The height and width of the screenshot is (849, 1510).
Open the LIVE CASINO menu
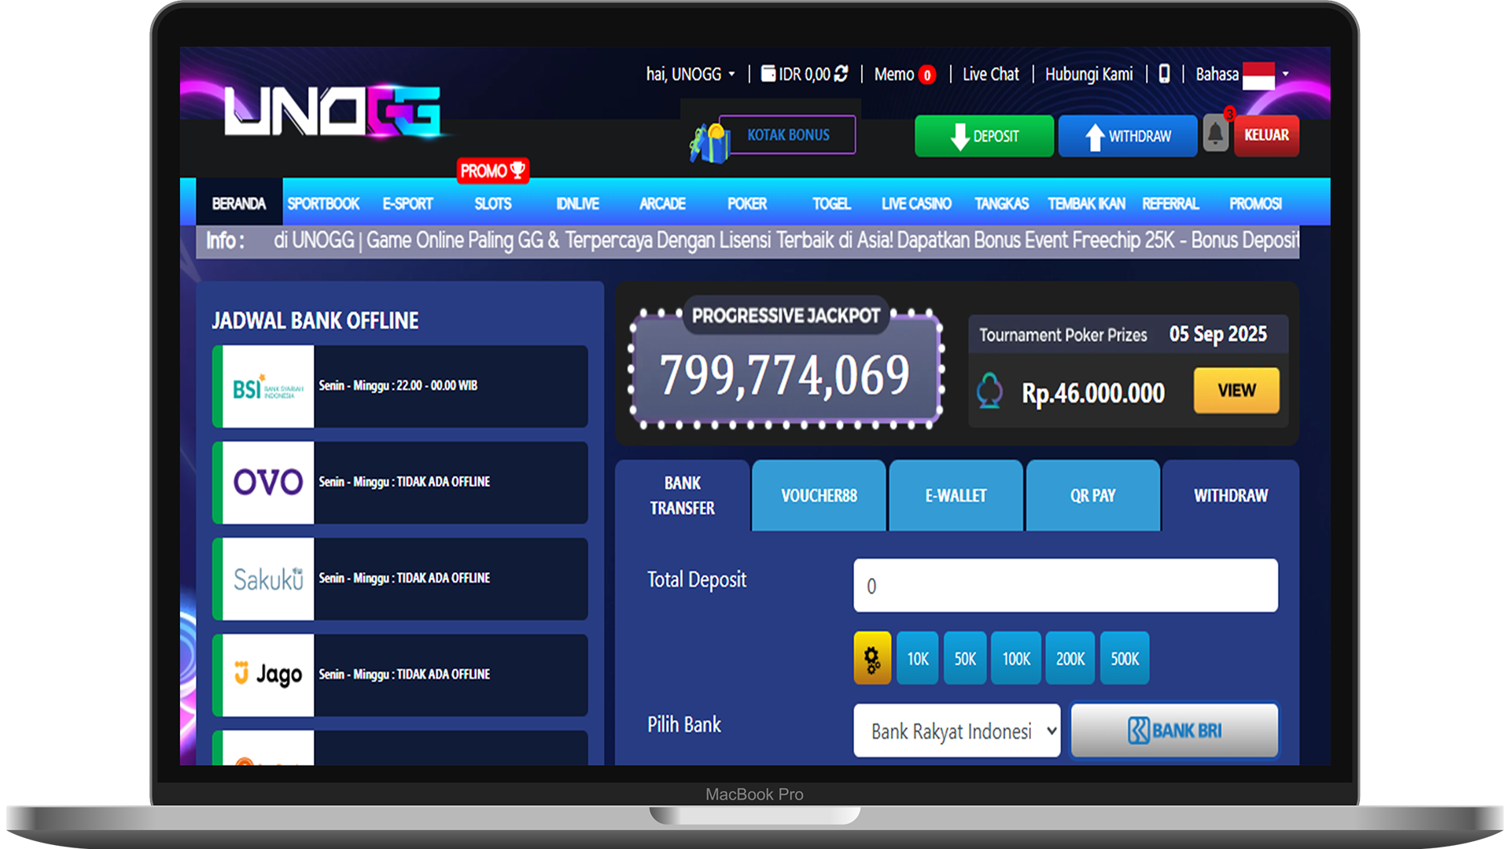pos(916,204)
